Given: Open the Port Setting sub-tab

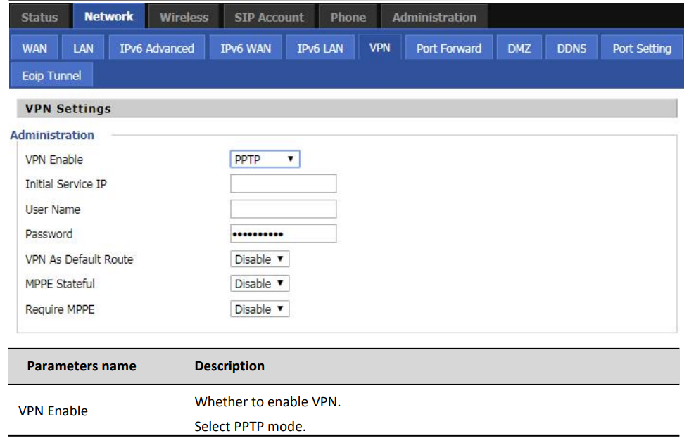Looking at the screenshot, I should coord(642,49).
